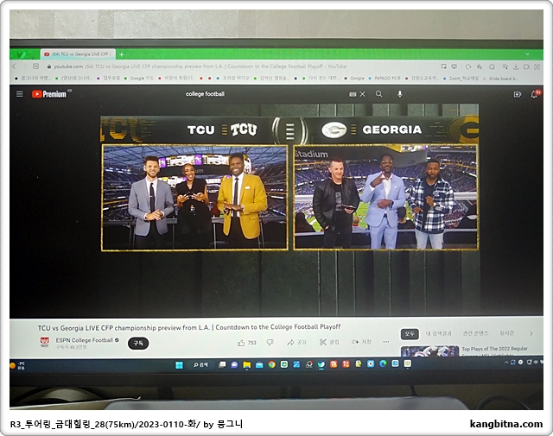
Task: Select the 관련 콘텐츠 filter chip
Action: 475,333
